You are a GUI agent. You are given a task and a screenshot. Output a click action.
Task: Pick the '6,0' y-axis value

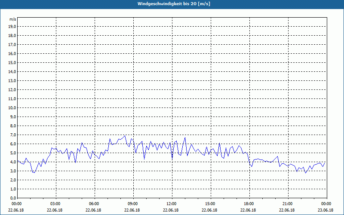pos(13,144)
